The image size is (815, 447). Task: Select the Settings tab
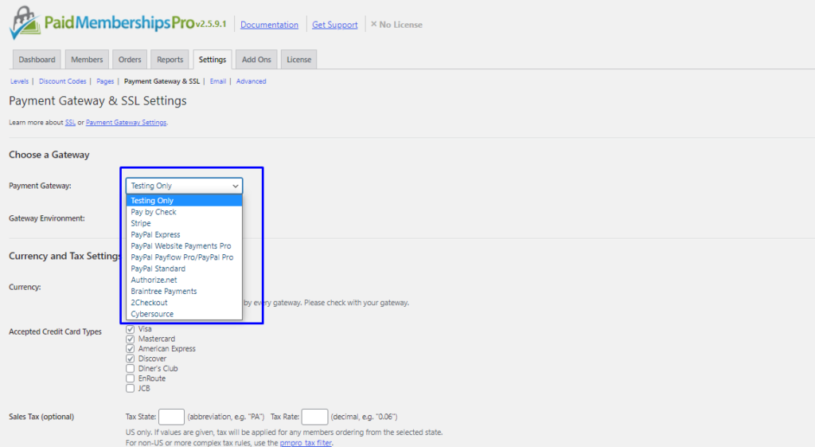click(212, 59)
